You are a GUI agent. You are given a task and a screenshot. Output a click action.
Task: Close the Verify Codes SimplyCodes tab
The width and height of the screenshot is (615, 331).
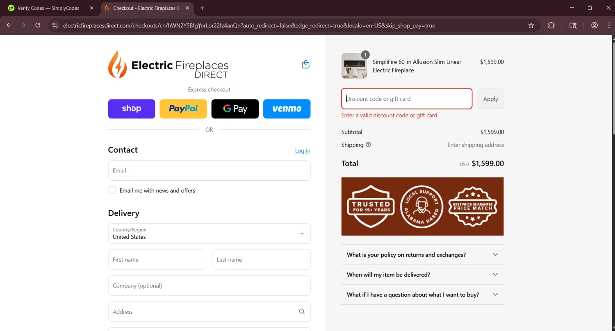click(x=91, y=8)
